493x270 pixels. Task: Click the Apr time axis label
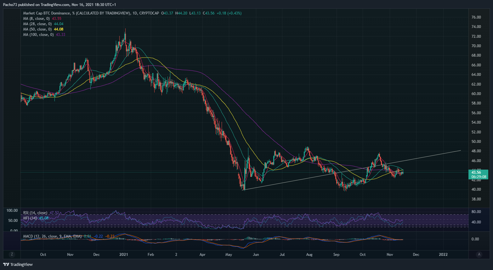coord(202,254)
